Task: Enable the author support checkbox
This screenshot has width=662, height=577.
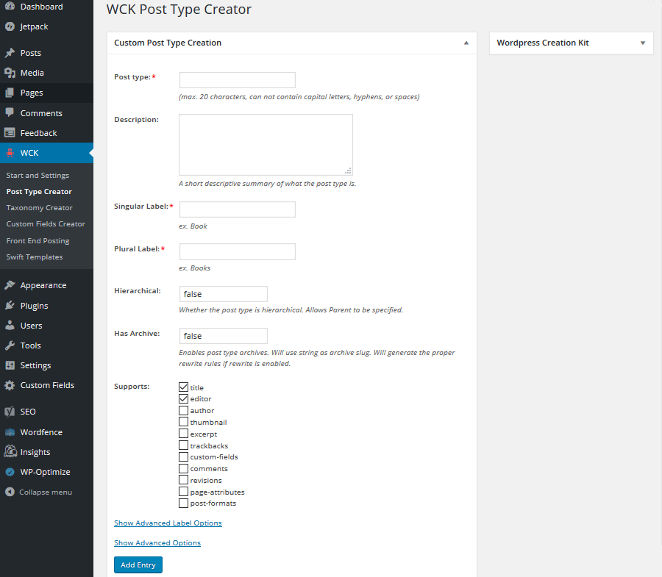Action: point(183,410)
